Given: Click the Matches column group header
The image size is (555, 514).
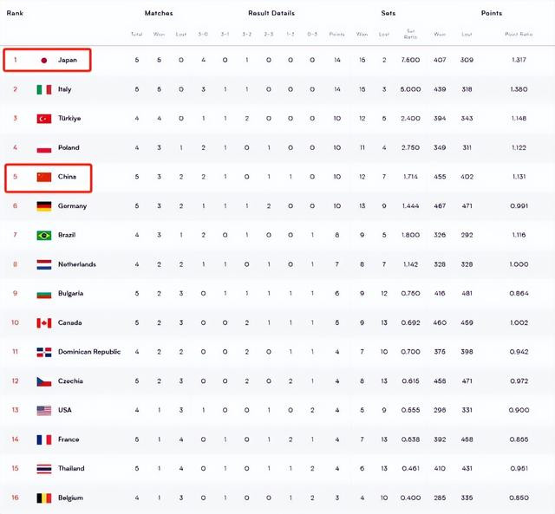Looking at the screenshot, I should (x=159, y=13).
